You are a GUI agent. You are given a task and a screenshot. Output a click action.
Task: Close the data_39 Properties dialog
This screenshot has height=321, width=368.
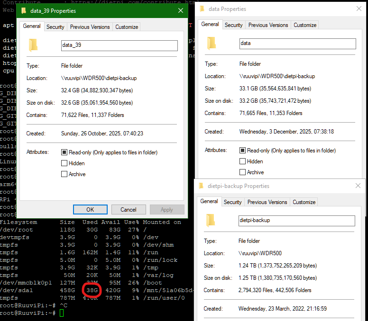pyautogui.click(x=180, y=10)
